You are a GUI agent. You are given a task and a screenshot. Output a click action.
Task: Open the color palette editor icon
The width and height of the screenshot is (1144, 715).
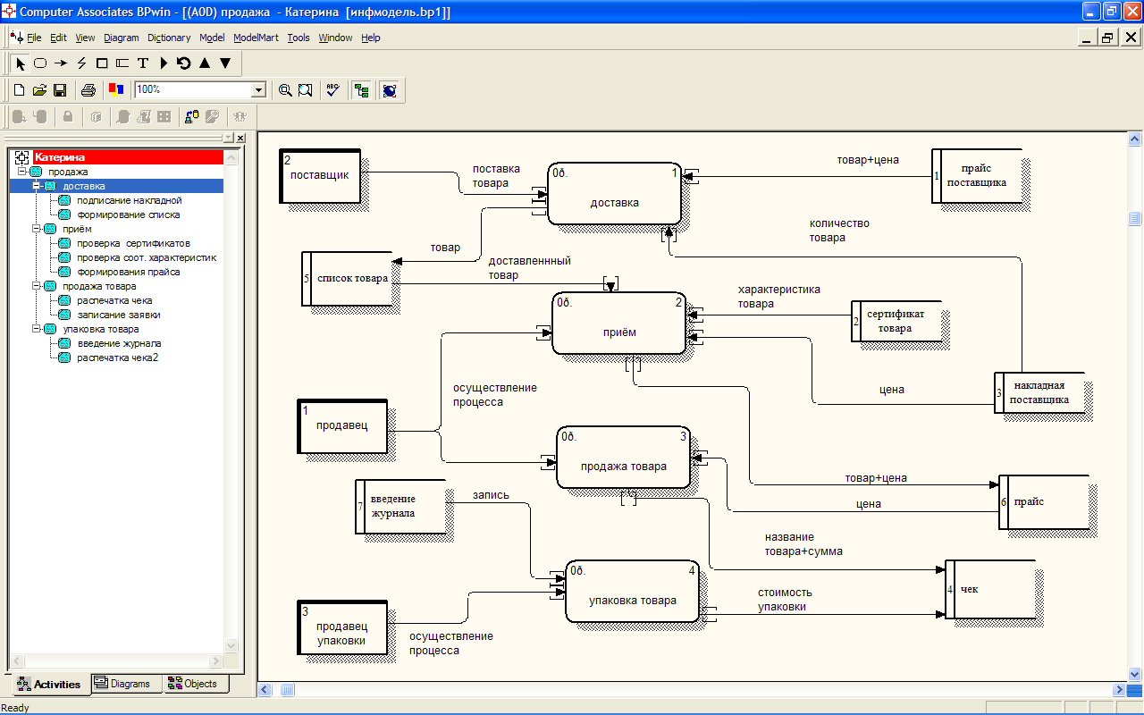(115, 90)
